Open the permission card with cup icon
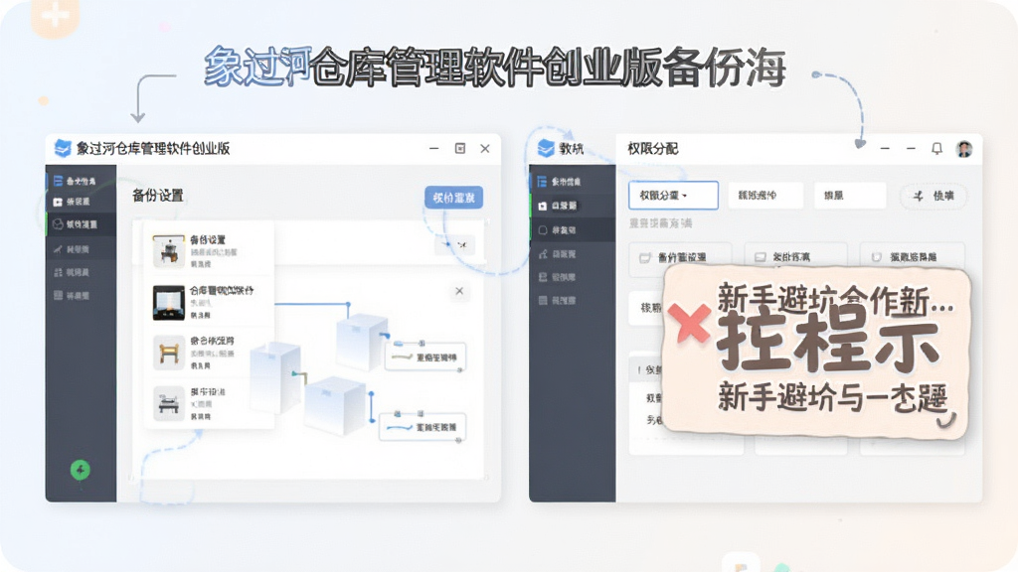This screenshot has height=572, width=1018. (680, 256)
